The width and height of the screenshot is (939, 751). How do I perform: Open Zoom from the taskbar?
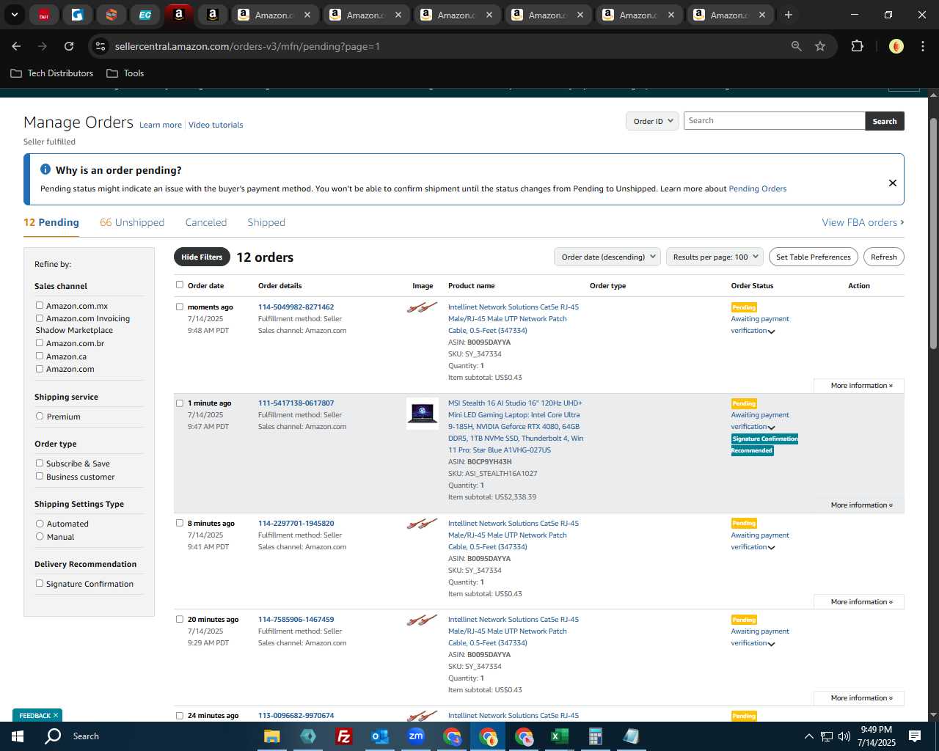point(416,736)
